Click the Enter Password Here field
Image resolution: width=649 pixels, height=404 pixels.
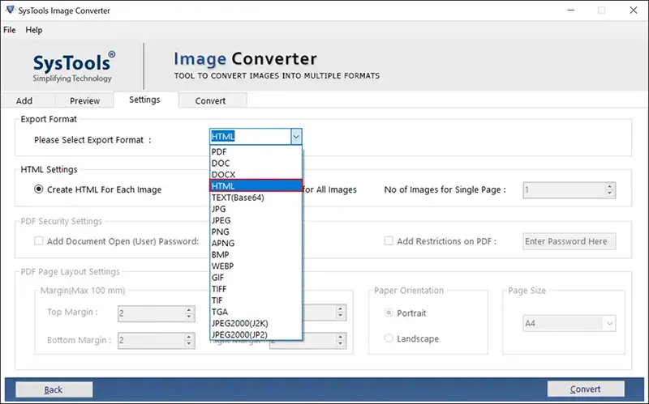point(569,241)
